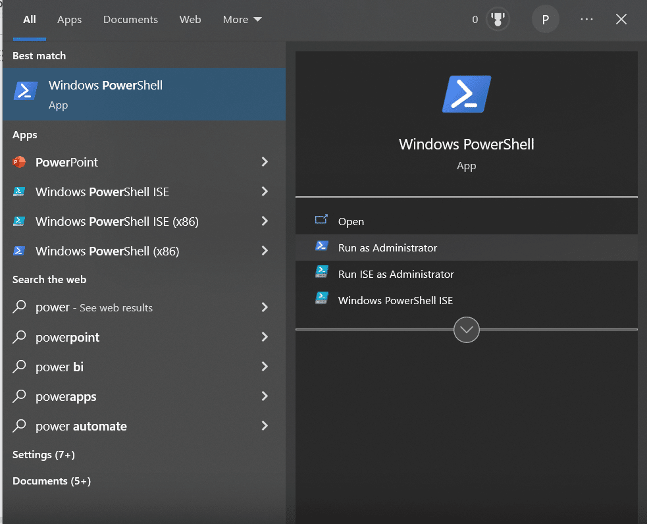
Task: Expand the power web results arrow
Action: [x=265, y=307]
